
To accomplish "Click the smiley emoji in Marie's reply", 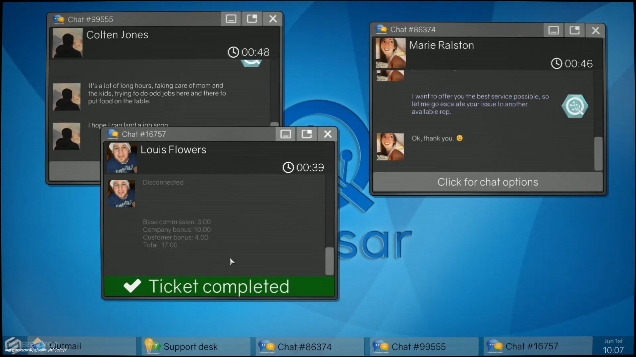I will (460, 138).
